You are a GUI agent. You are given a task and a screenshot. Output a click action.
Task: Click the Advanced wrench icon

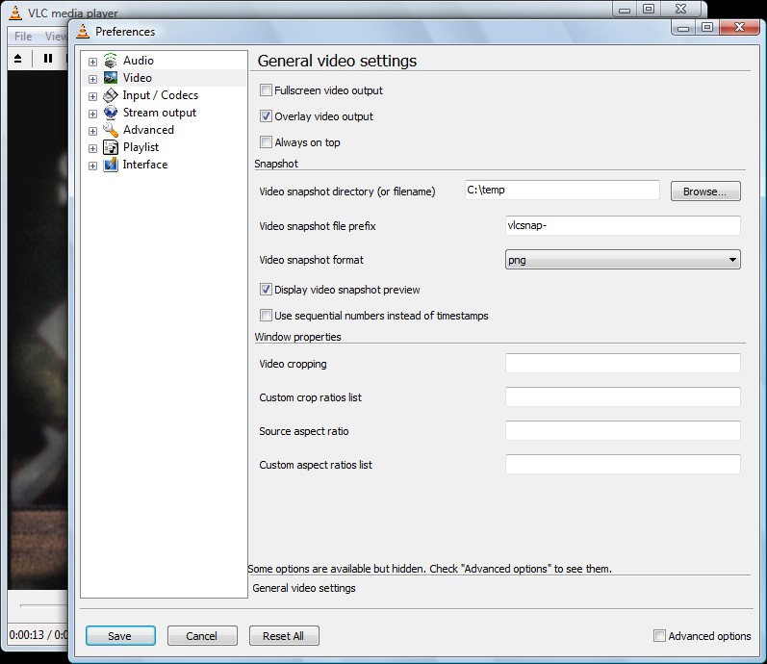coord(111,130)
